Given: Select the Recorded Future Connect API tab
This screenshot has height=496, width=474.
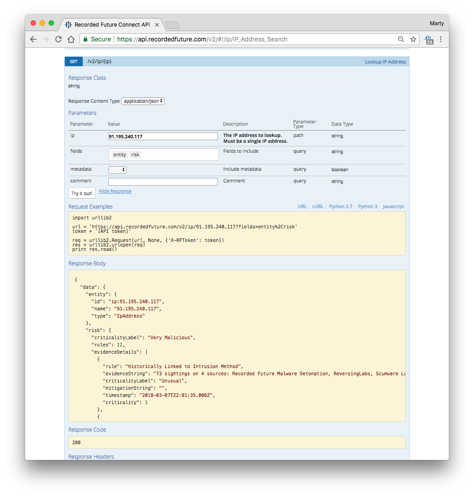Looking at the screenshot, I should 112,24.
